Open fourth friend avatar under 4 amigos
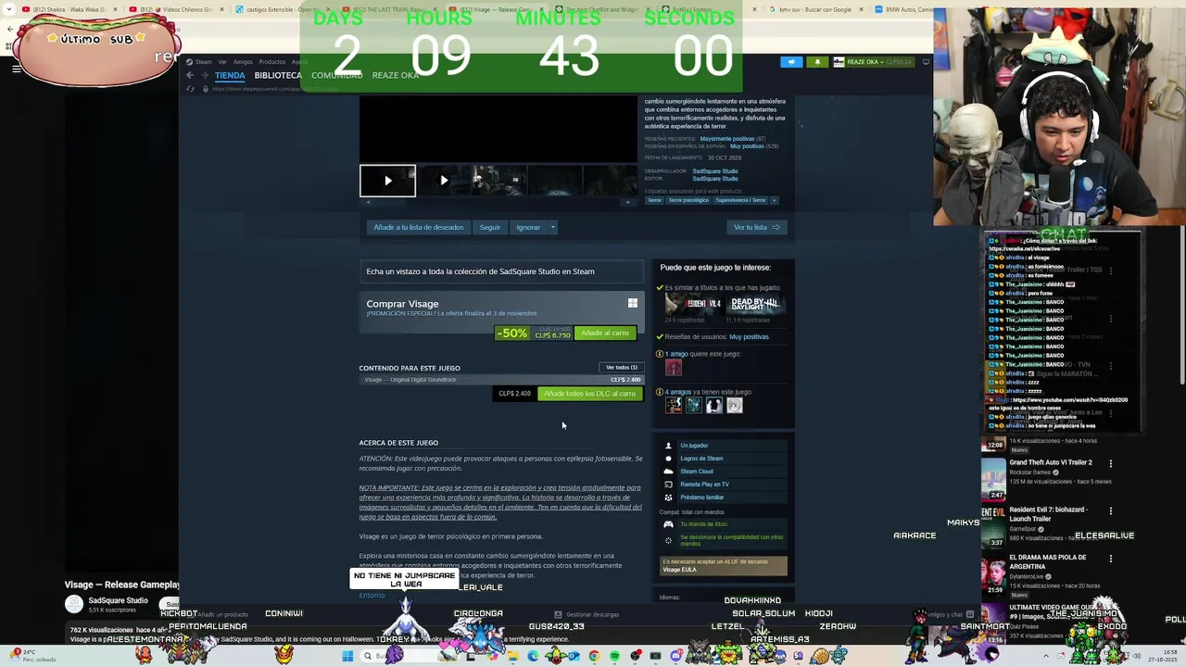Viewport: 1186px width, 667px height. coord(734,405)
